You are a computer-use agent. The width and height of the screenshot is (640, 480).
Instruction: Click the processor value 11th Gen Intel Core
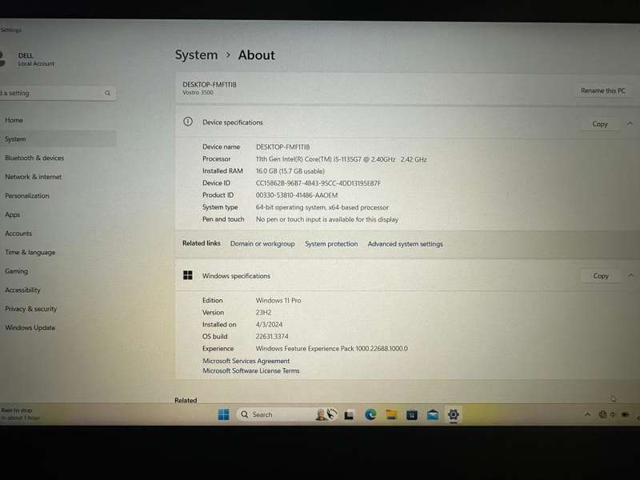click(x=342, y=159)
